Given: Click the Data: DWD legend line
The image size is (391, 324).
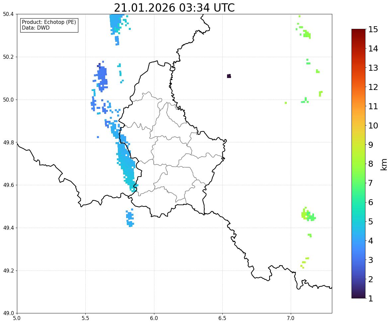Looking at the screenshot, I should pyautogui.click(x=36, y=28).
